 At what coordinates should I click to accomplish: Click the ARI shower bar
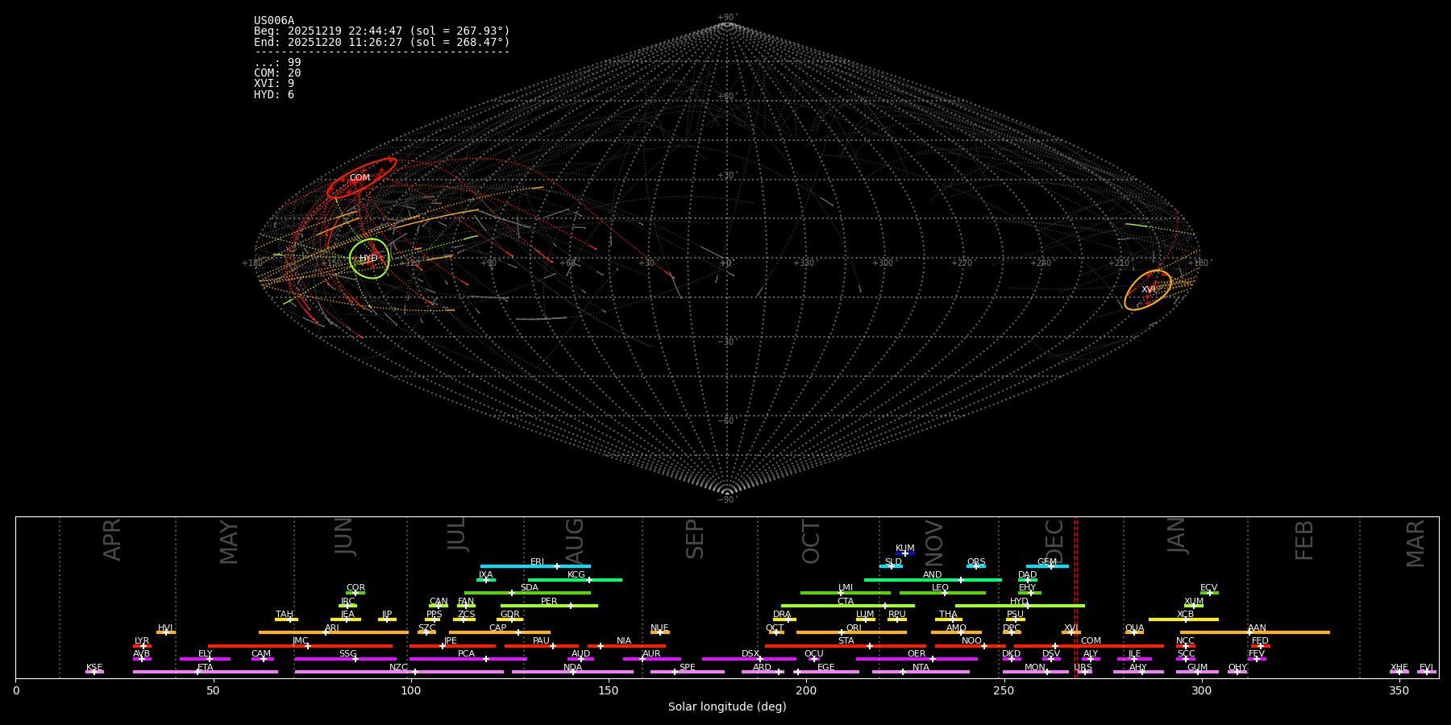333,632
